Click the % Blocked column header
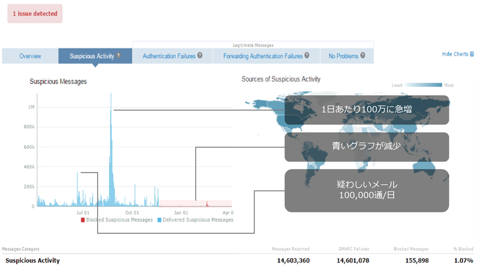 463,249
